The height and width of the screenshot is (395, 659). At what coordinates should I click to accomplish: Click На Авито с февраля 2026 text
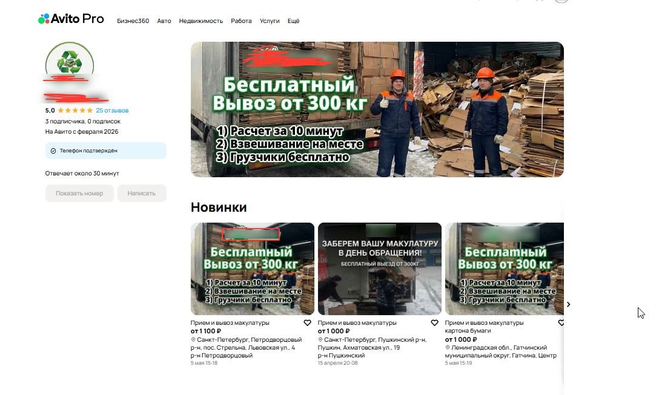tap(82, 131)
